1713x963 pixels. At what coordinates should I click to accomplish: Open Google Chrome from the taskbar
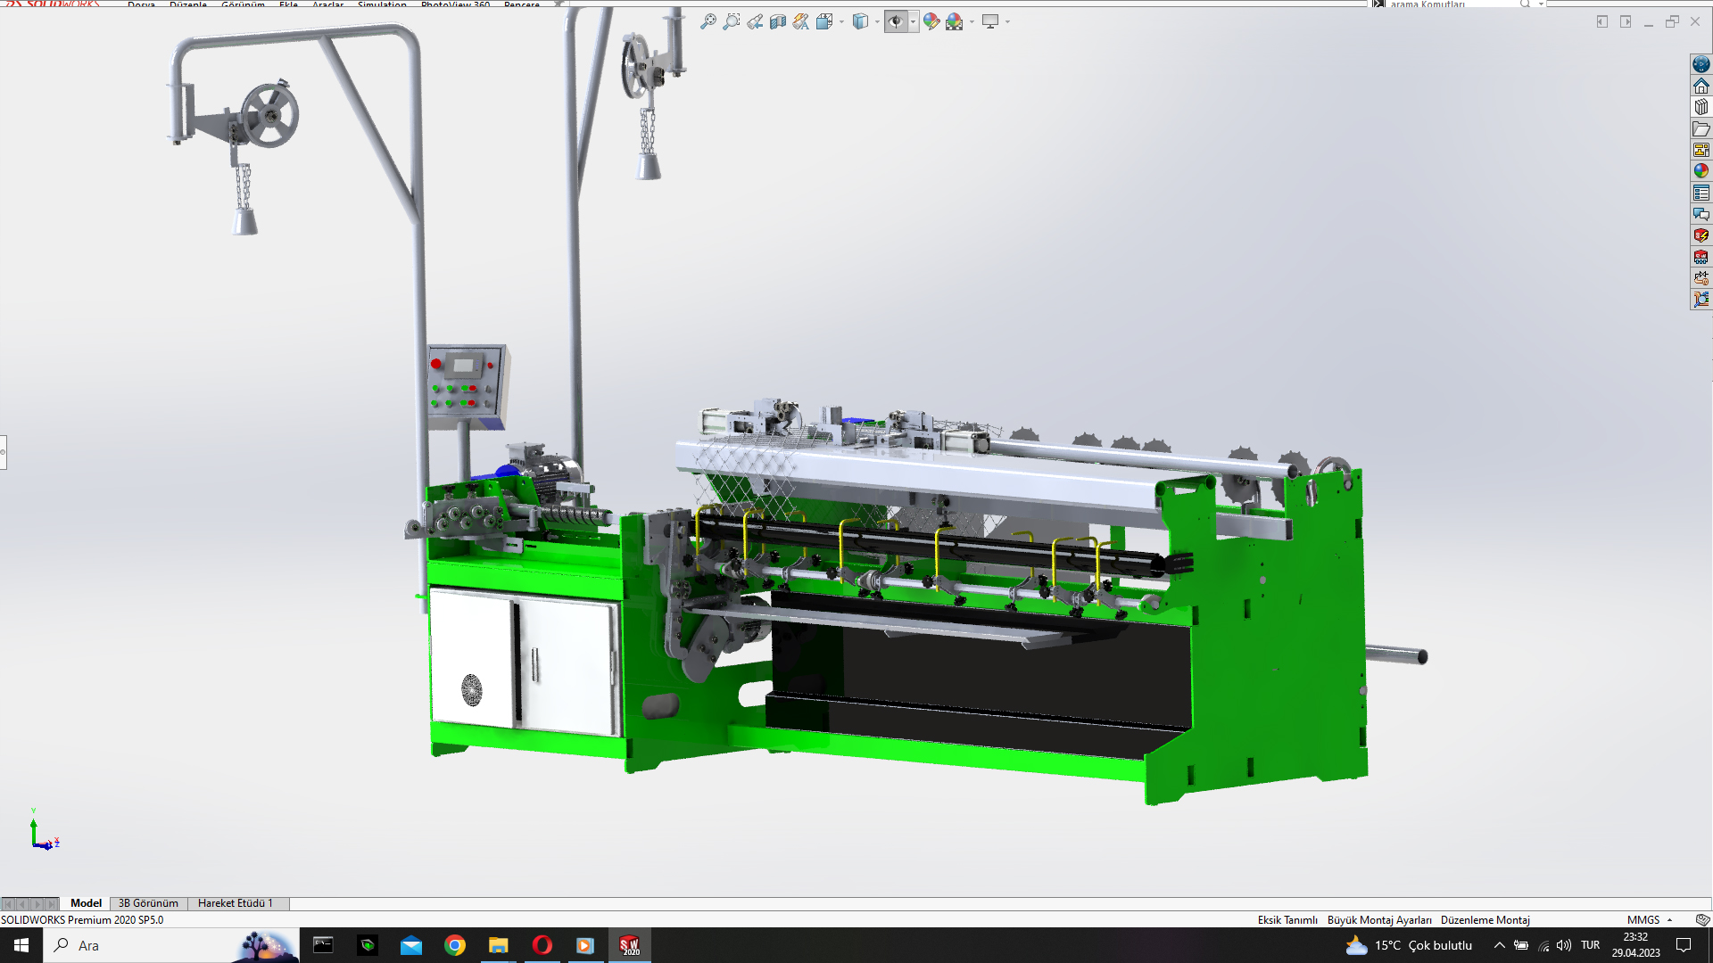click(x=455, y=945)
